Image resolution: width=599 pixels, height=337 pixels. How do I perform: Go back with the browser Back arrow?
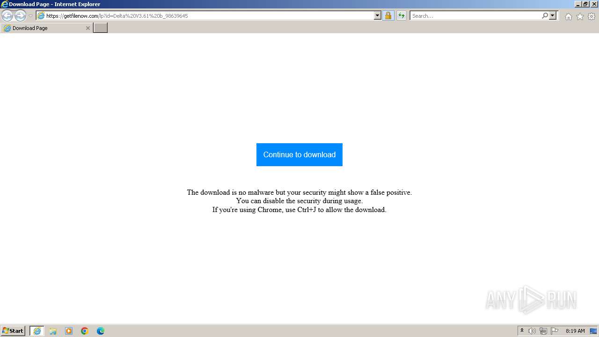(x=7, y=16)
